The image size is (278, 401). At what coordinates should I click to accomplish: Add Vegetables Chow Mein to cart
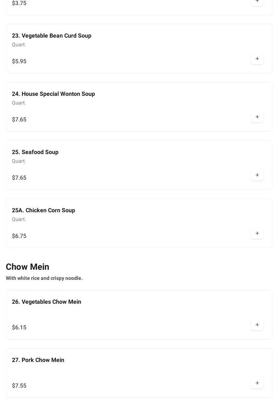(257, 325)
